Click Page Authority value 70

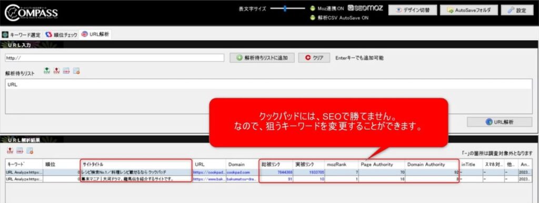pos(402,172)
